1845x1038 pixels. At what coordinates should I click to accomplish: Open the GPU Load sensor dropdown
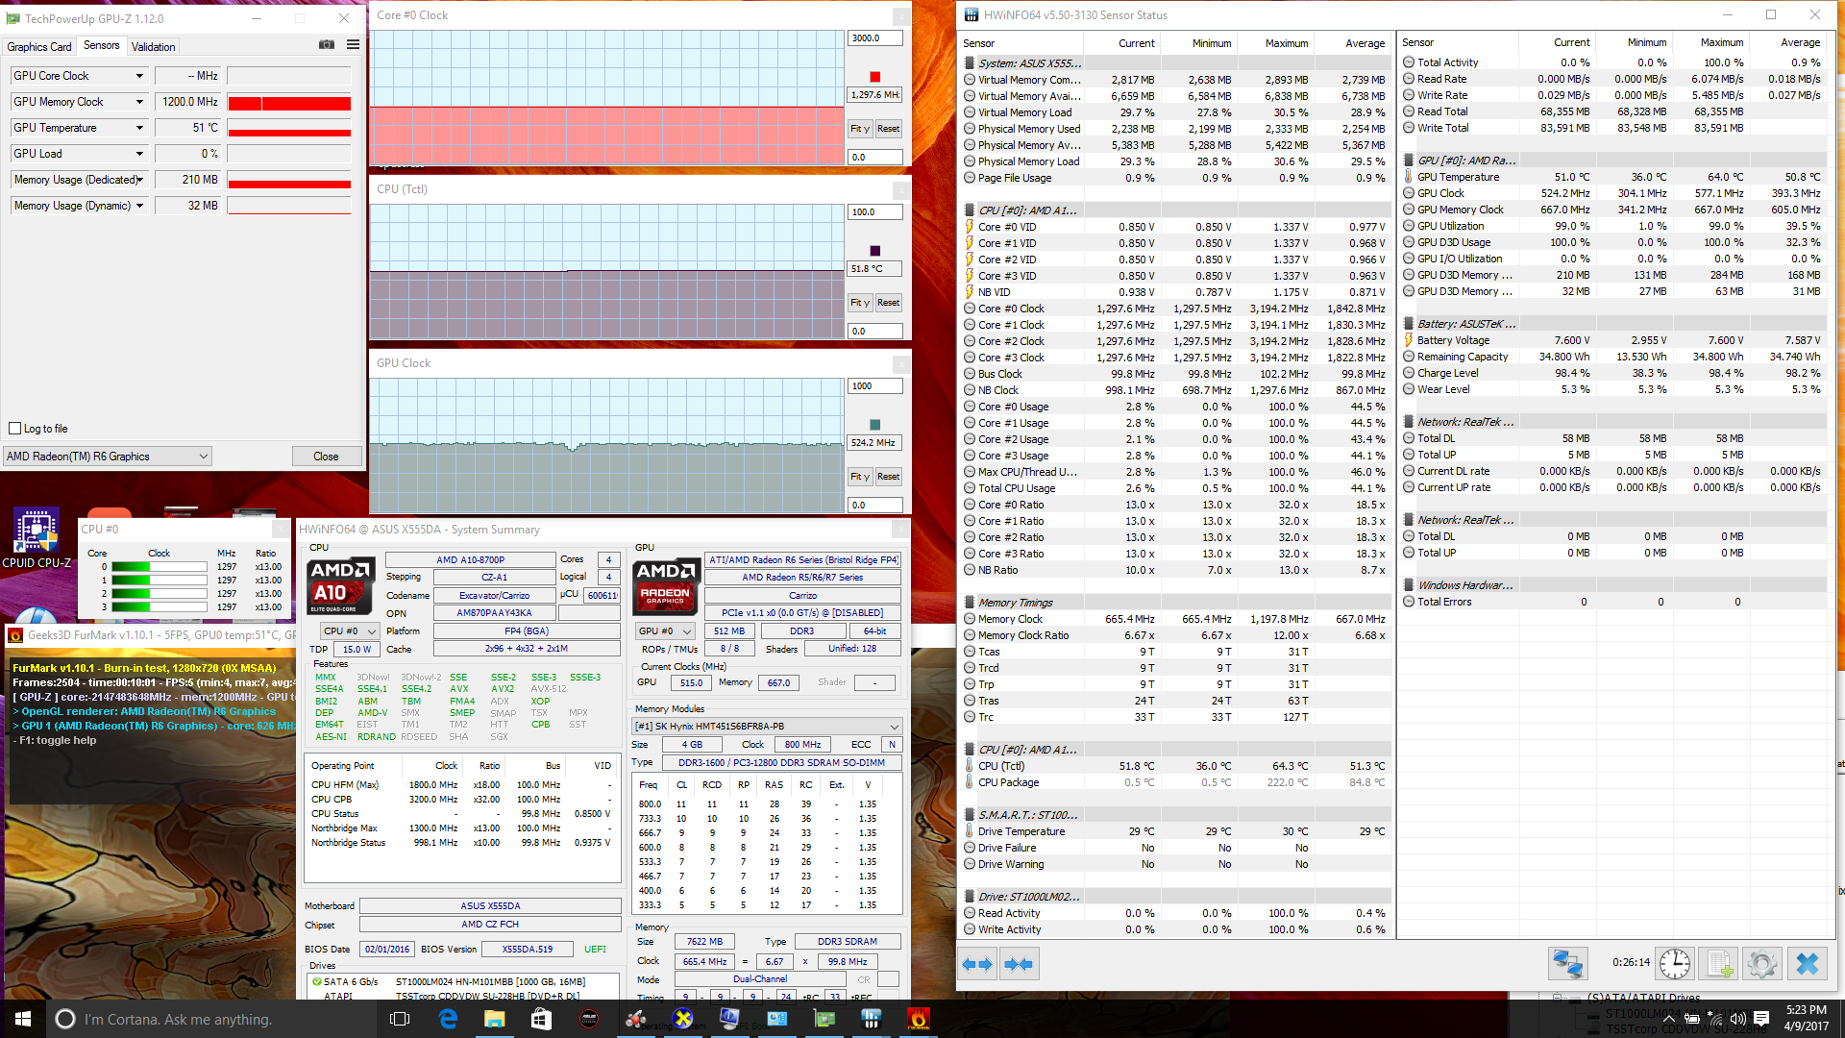pyautogui.click(x=139, y=154)
